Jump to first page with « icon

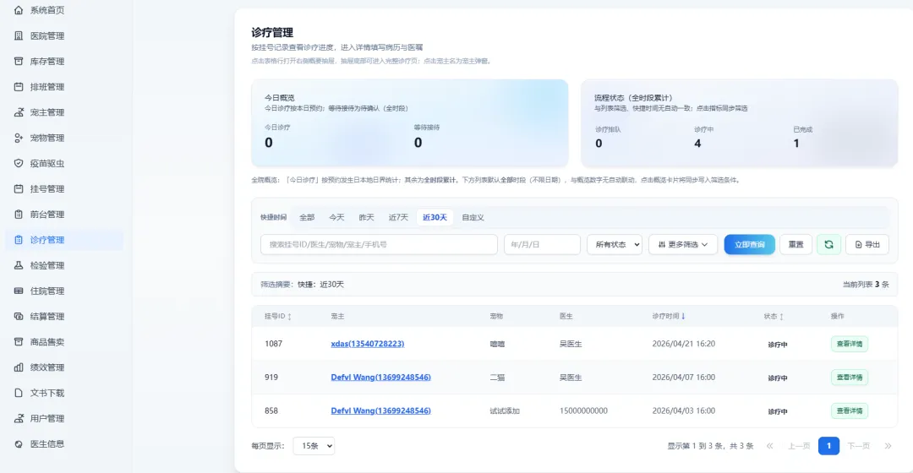[770, 446]
